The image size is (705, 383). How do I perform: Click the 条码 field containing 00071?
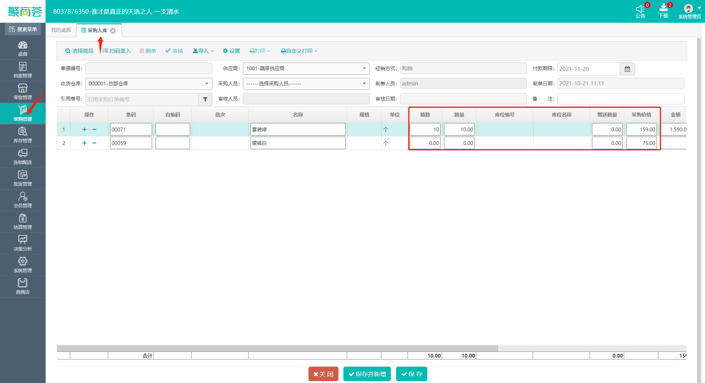131,129
